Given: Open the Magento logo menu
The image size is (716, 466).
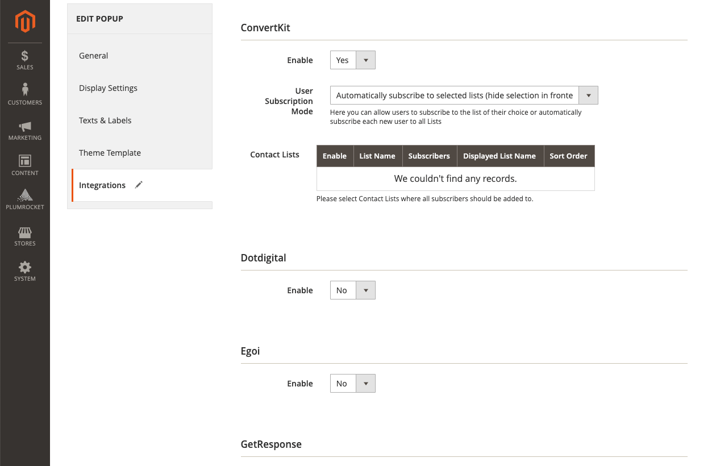Looking at the screenshot, I should pyautogui.click(x=24, y=22).
